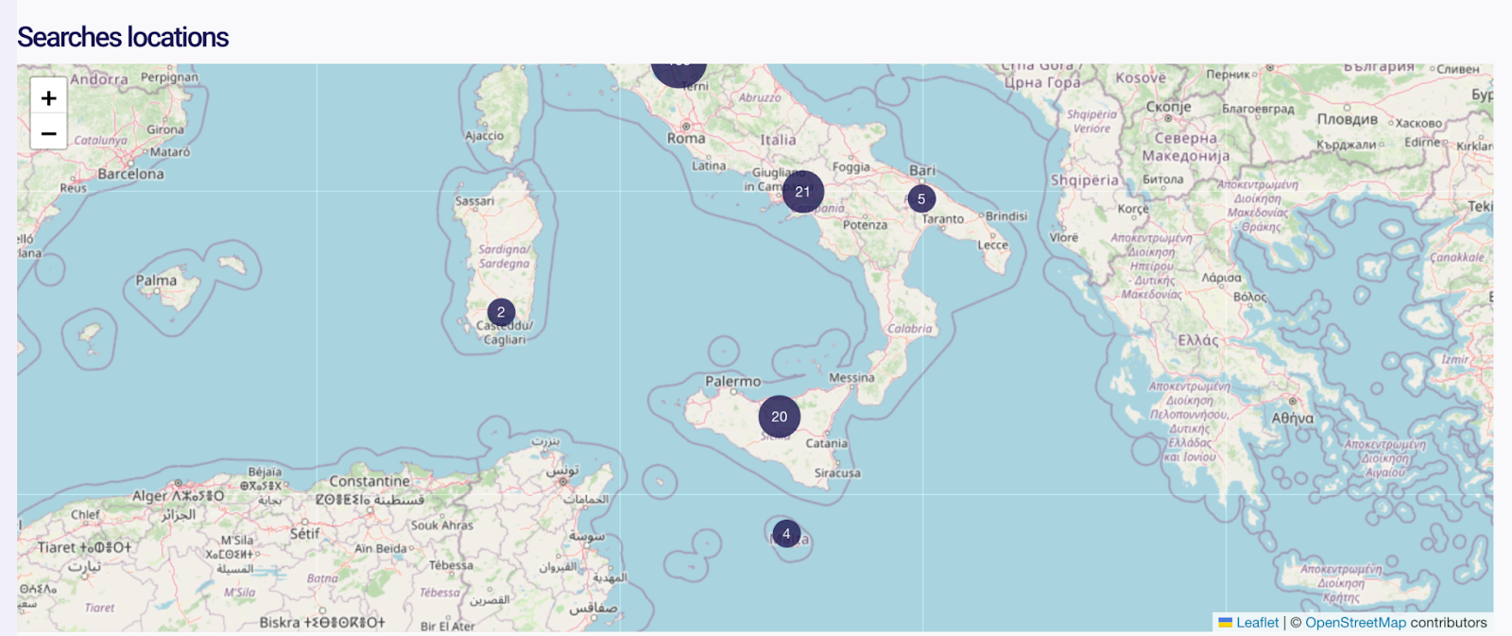Click the cluster of 2 in Sardinia
1512x636 pixels.
(x=501, y=313)
